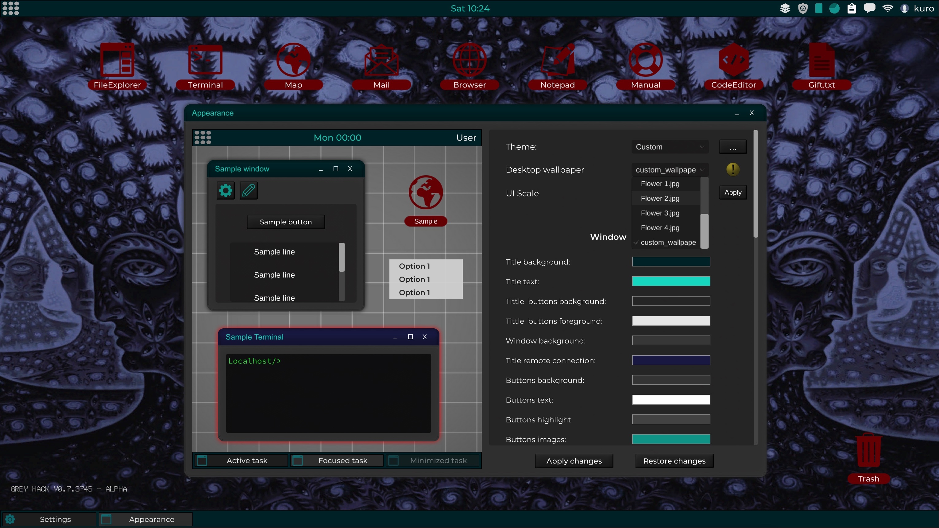Click the wallpaper dropdown list scrollbar
The width and height of the screenshot is (939, 528).
click(705, 231)
